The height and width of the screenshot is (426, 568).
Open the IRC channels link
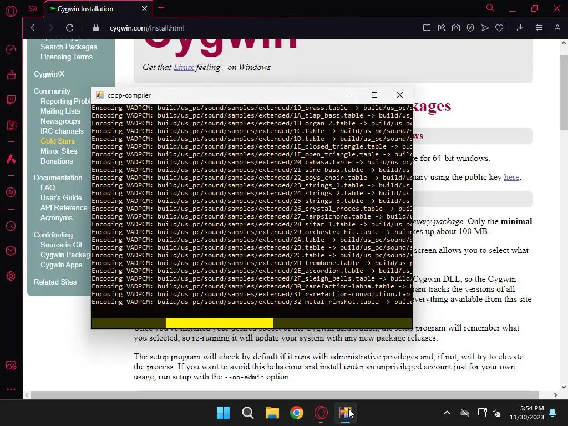coord(62,131)
